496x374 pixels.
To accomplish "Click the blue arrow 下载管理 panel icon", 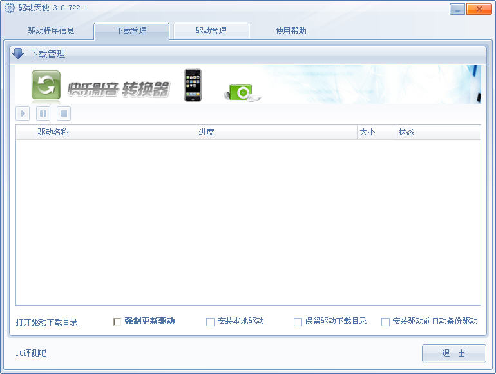I will (x=18, y=54).
